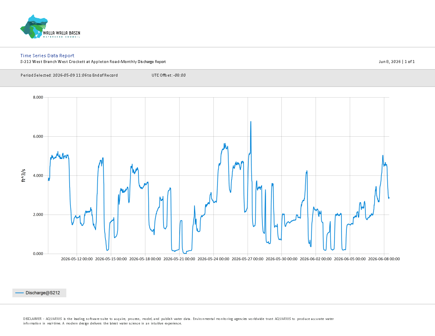This screenshot has width=435, height=336.
Task: Select the S-212 West Branch report subtitle
Action: pyautogui.click(x=93, y=61)
